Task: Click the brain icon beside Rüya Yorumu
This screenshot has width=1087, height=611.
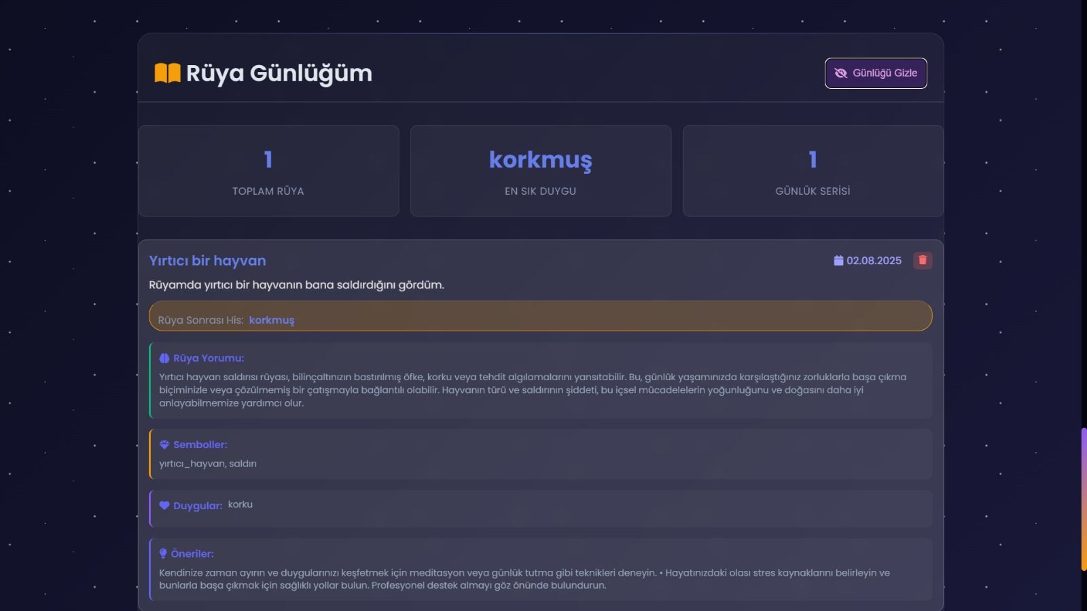Action: point(164,358)
